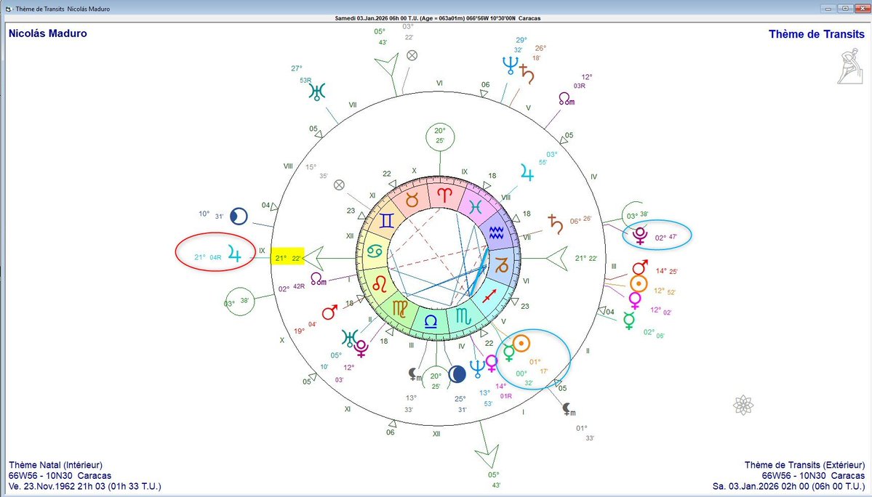Select the Sagittarius arrow glyph
Image resolution: width=872 pixels, height=497 pixels.
[x=489, y=296]
